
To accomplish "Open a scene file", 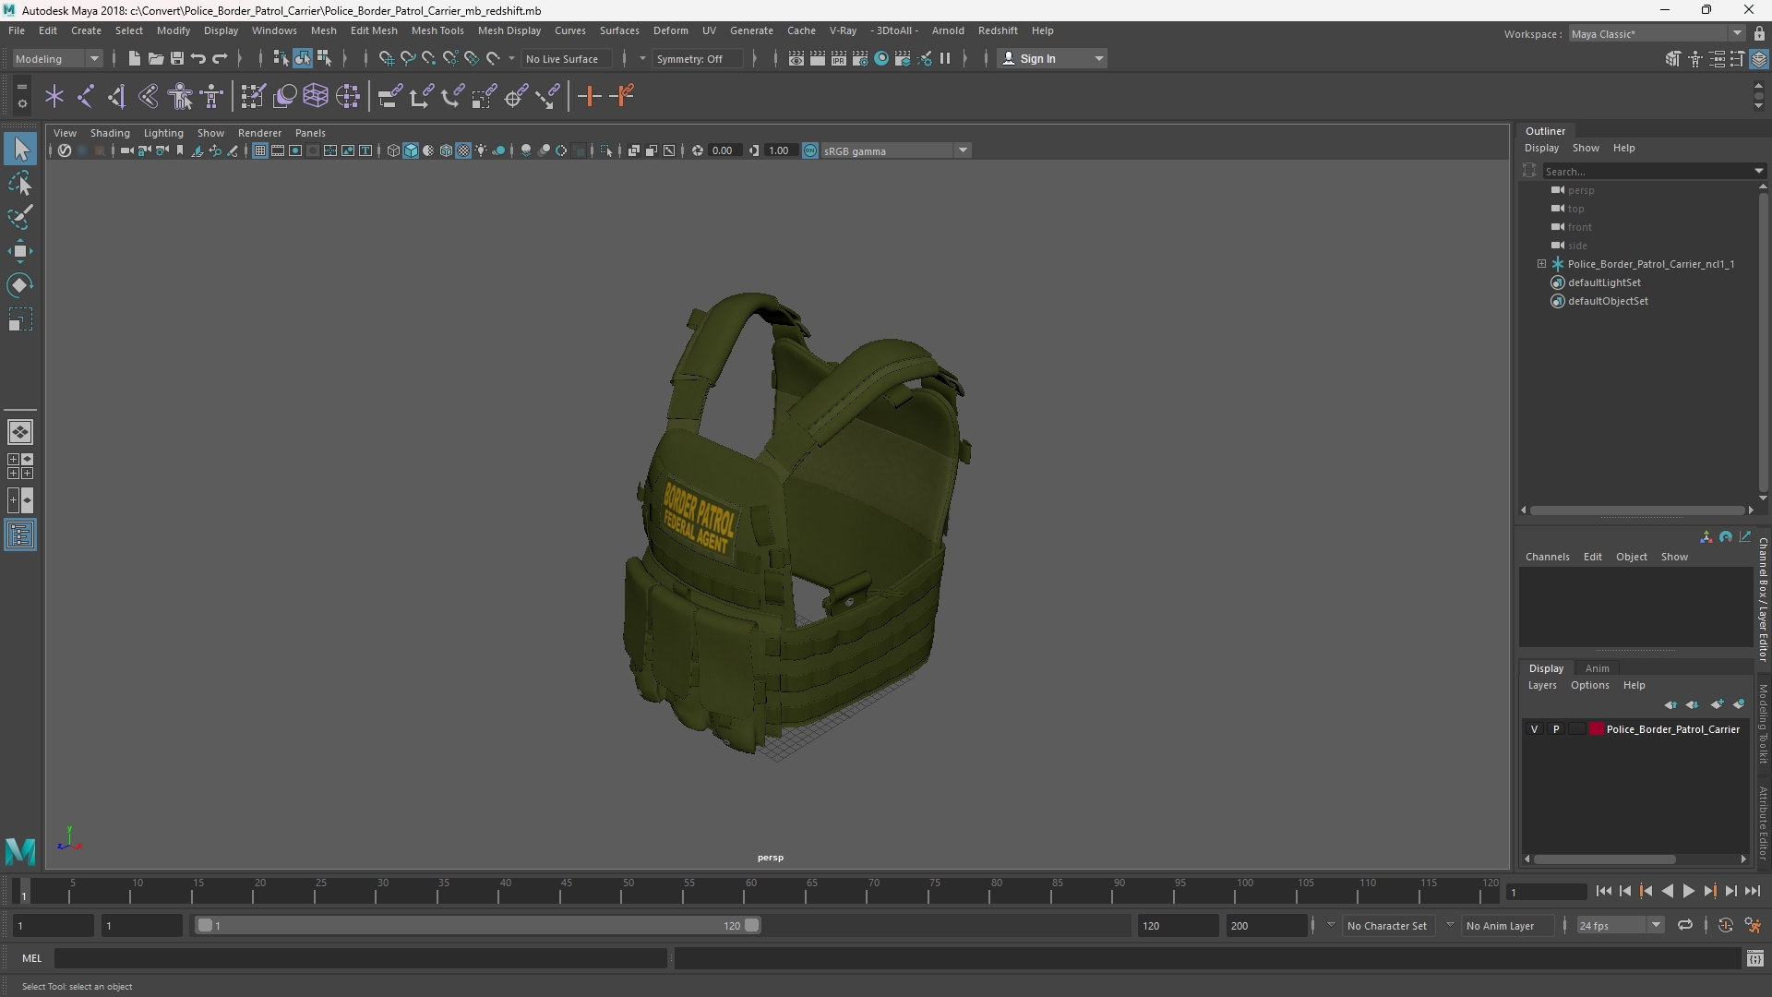I will point(156,59).
